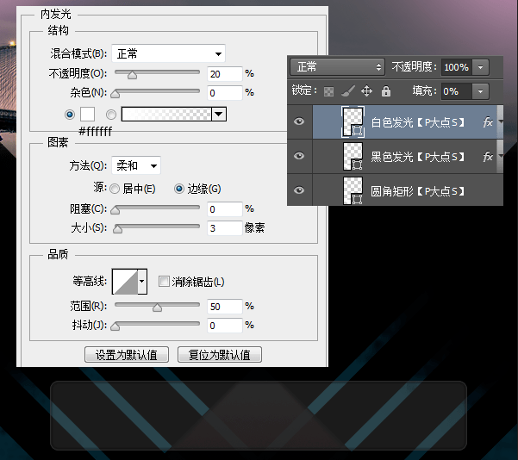Select the 黑色发光【P大点S】 layer name
The height and width of the screenshot is (460, 518).
[x=417, y=157]
